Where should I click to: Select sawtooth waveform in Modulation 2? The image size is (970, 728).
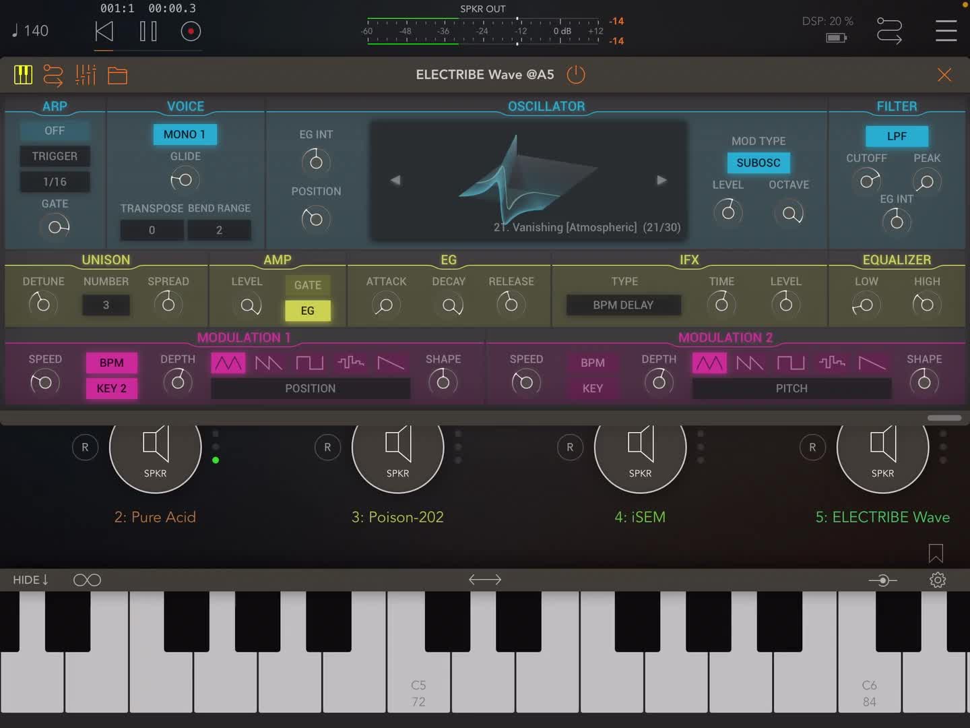tap(750, 363)
